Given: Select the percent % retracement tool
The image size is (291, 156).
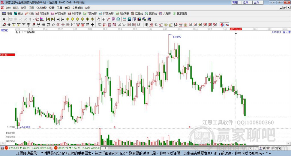Looking at the screenshot, I should (x=156, y=25).
